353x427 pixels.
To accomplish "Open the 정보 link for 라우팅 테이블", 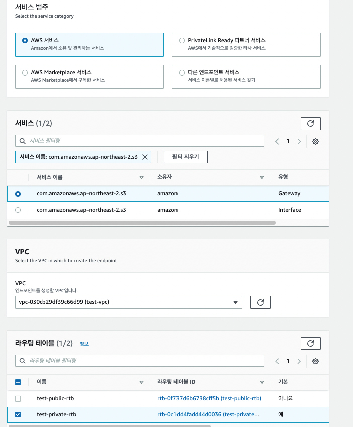I will click(84, 344).
